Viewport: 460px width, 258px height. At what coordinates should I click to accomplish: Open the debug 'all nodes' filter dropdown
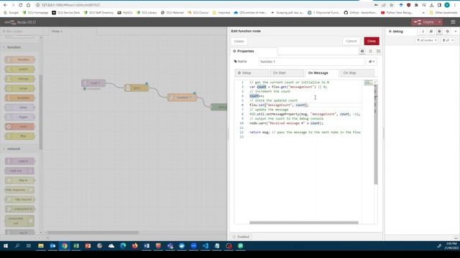pyautogui.click(x=427, y=40)
